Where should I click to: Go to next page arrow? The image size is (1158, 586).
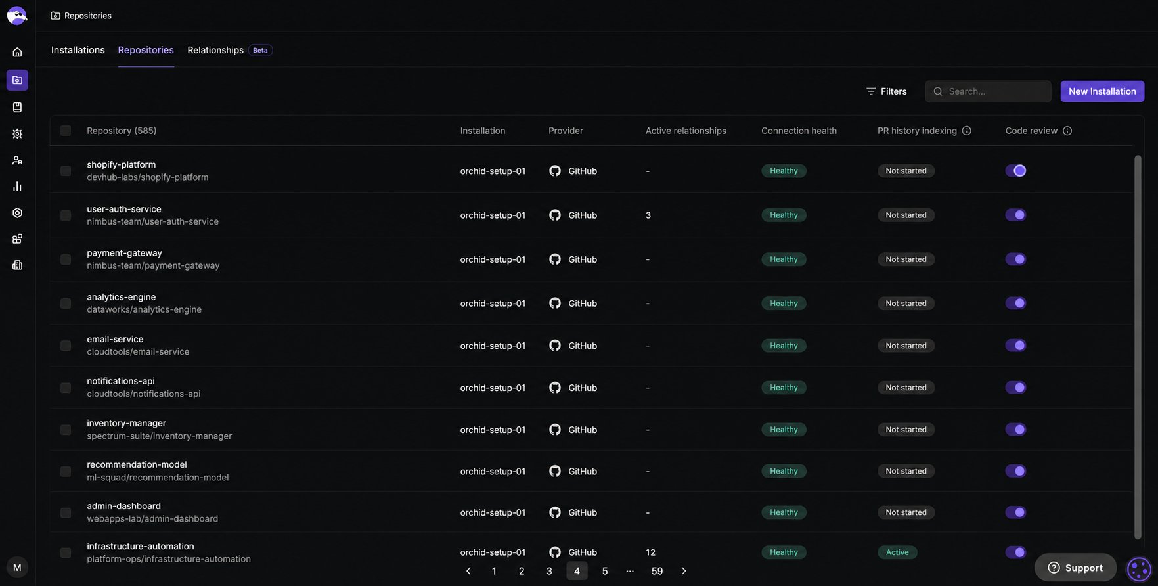684,571
